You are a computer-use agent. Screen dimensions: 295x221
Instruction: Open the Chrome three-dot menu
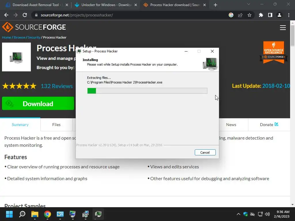(289, 15)
